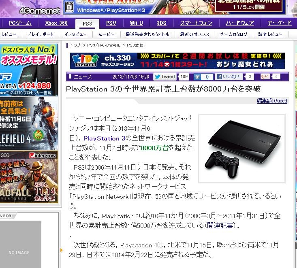
Task: Click the article headline about 8000万台
Action: [163, 89]
